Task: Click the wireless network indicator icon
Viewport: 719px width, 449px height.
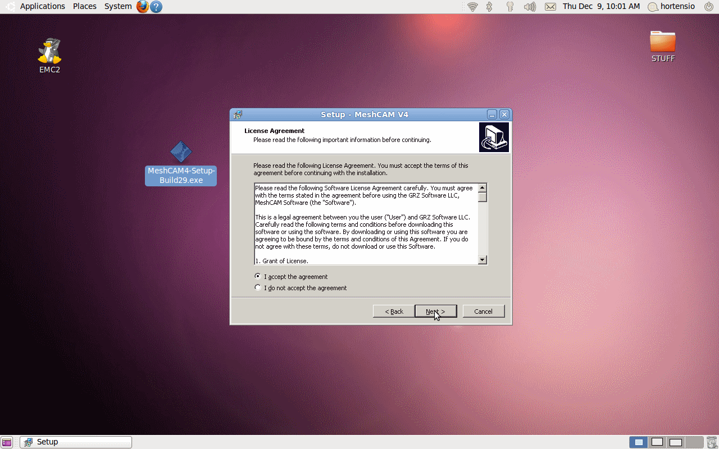Action: pyautogui.click(x=472, y=7)
